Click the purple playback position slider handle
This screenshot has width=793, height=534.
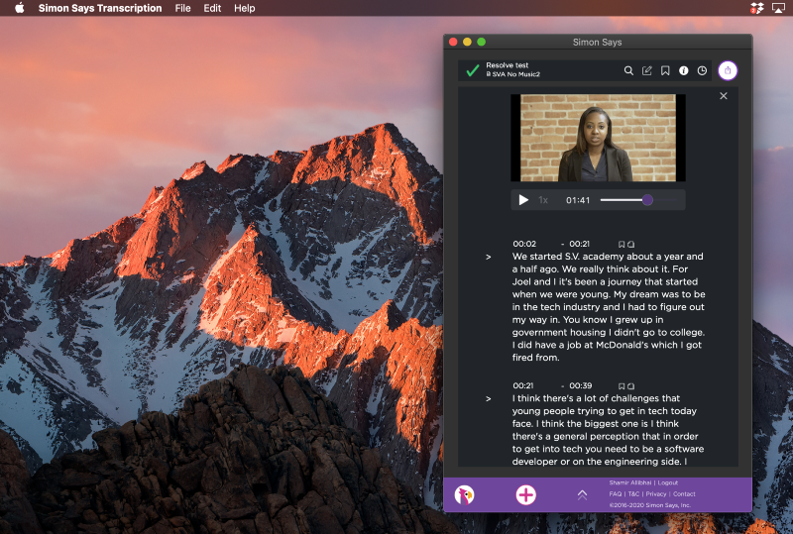coord(647,200)
